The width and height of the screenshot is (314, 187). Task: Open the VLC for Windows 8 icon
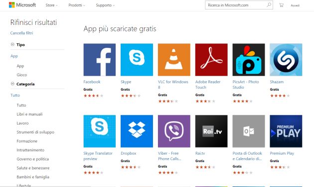click(174, 60)
